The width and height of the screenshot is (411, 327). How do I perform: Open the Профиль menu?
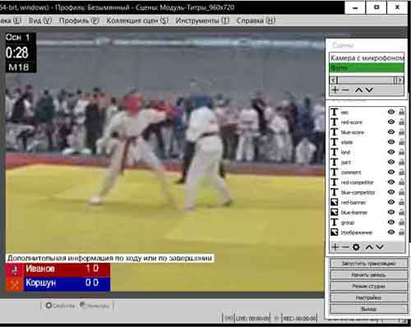pyautogui.click(x=79, y=21)
